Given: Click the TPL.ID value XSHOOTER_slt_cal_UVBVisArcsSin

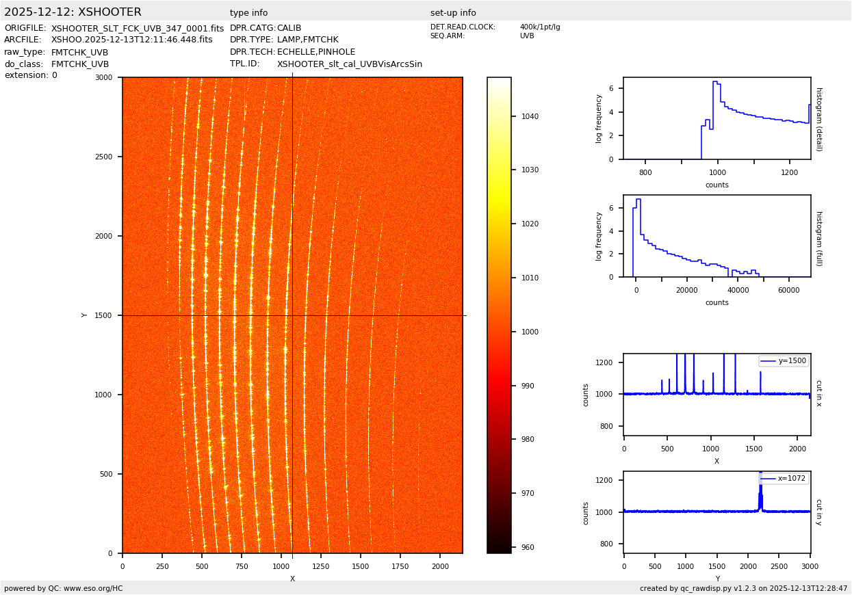Looking at the screenshot, I should [x=349, y=64].
